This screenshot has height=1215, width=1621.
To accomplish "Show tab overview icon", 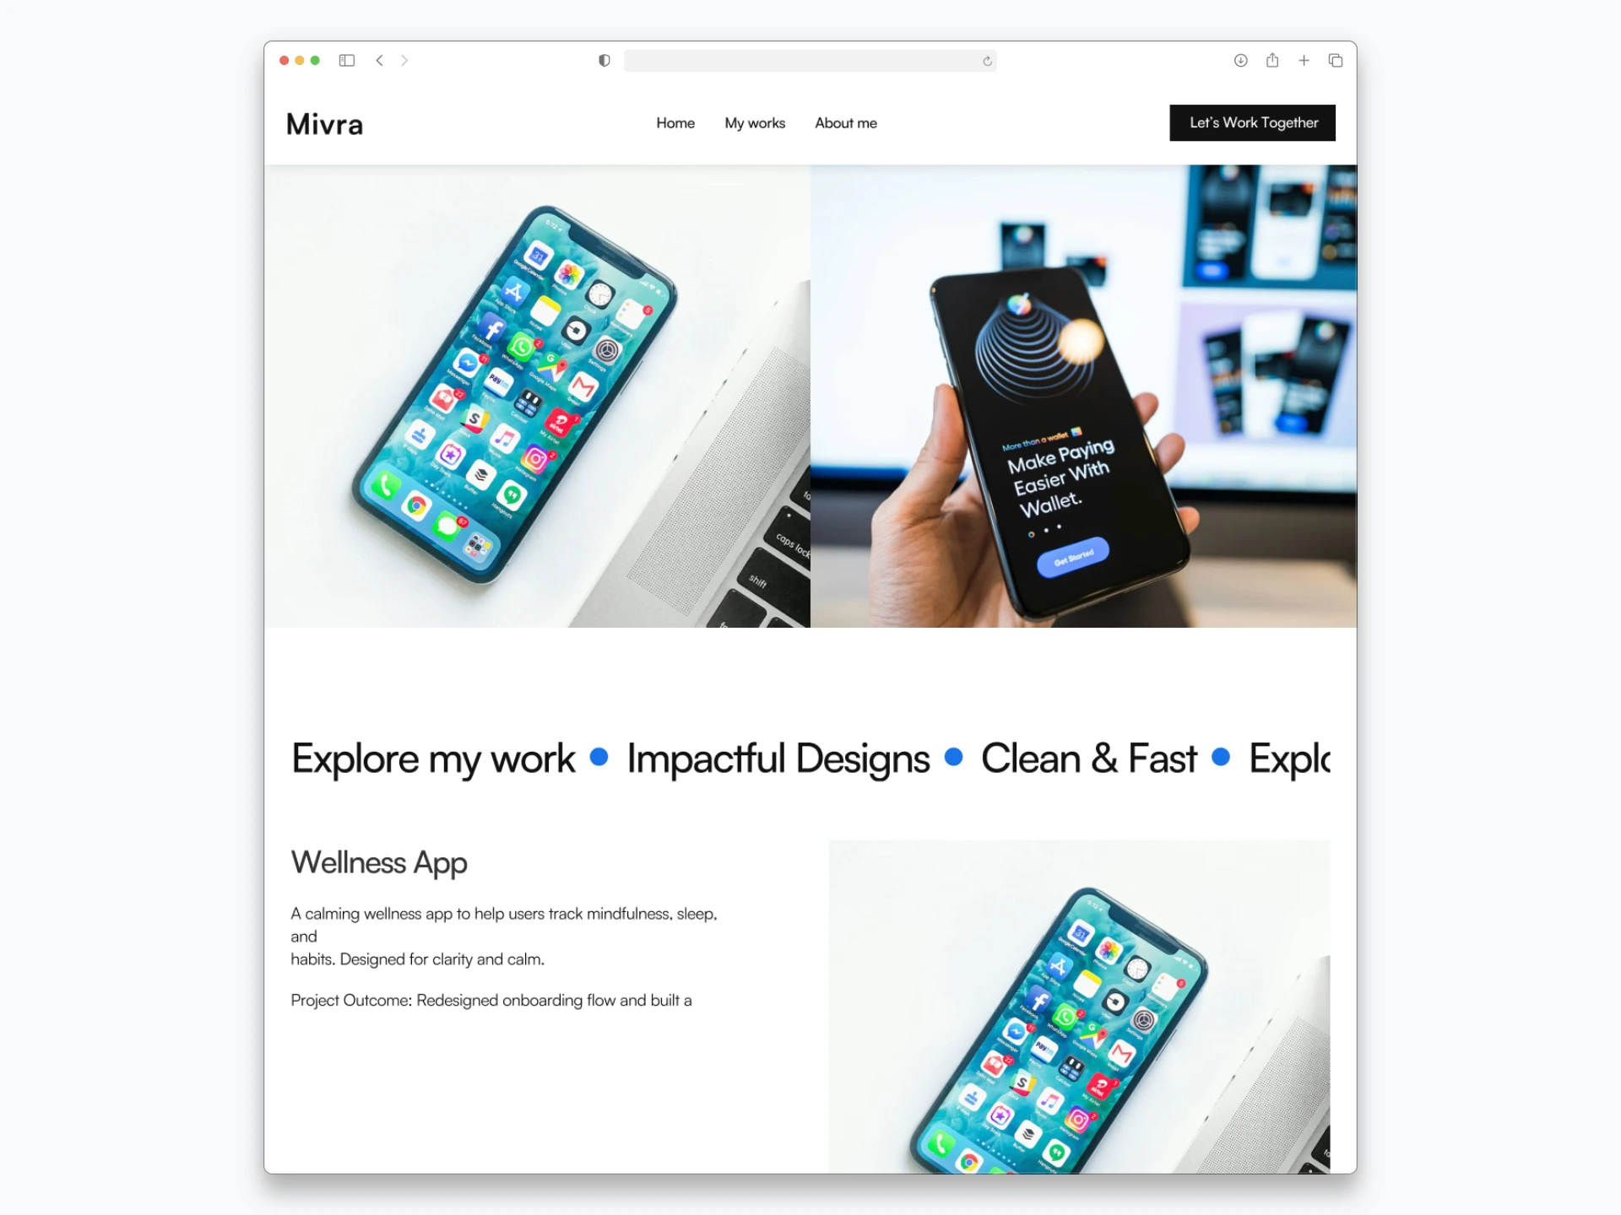I will point(1336,61).
